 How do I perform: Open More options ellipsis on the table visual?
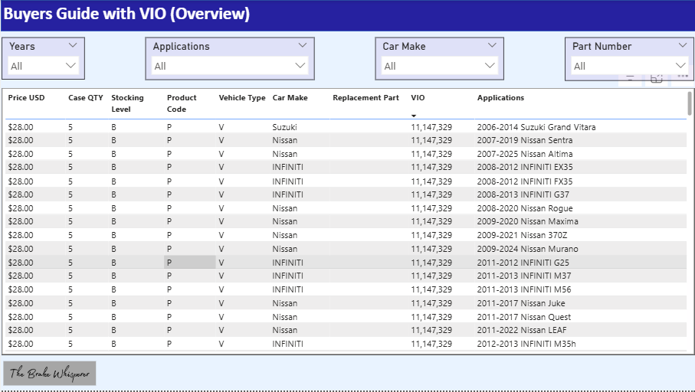point(683,77)
